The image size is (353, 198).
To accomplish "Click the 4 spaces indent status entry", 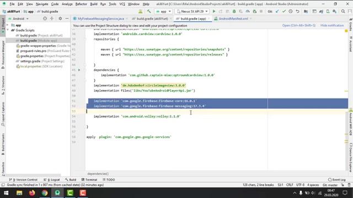I will coord(313,185).
